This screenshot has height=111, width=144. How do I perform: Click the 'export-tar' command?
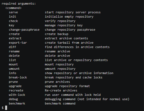18,43
